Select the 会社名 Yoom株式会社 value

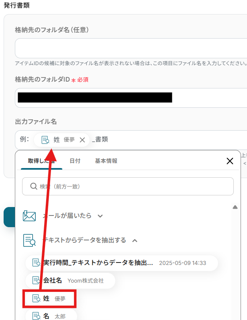(70, 281)
